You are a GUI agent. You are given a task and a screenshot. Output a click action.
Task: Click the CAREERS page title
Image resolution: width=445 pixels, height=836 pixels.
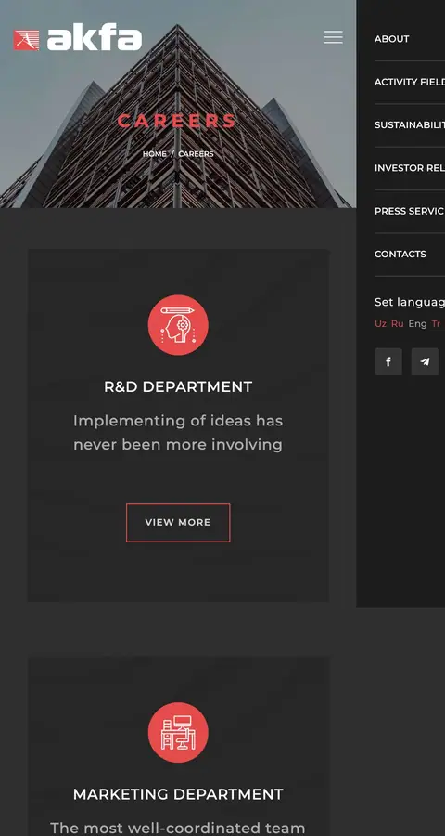[x=177, y=121]
